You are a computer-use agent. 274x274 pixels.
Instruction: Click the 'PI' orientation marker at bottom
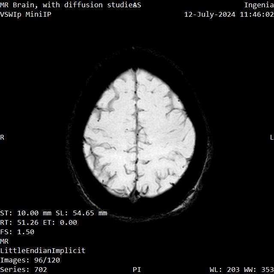137,269
